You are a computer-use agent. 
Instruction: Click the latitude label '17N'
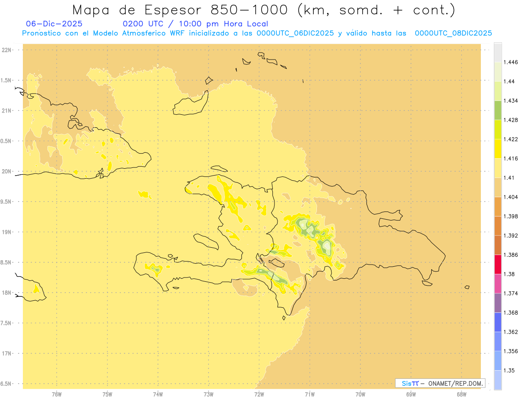[x=7, y=354]
